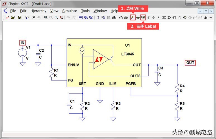Add a SPICE directive with .op icon
The image size is (216, 139).
pos(211,18)
